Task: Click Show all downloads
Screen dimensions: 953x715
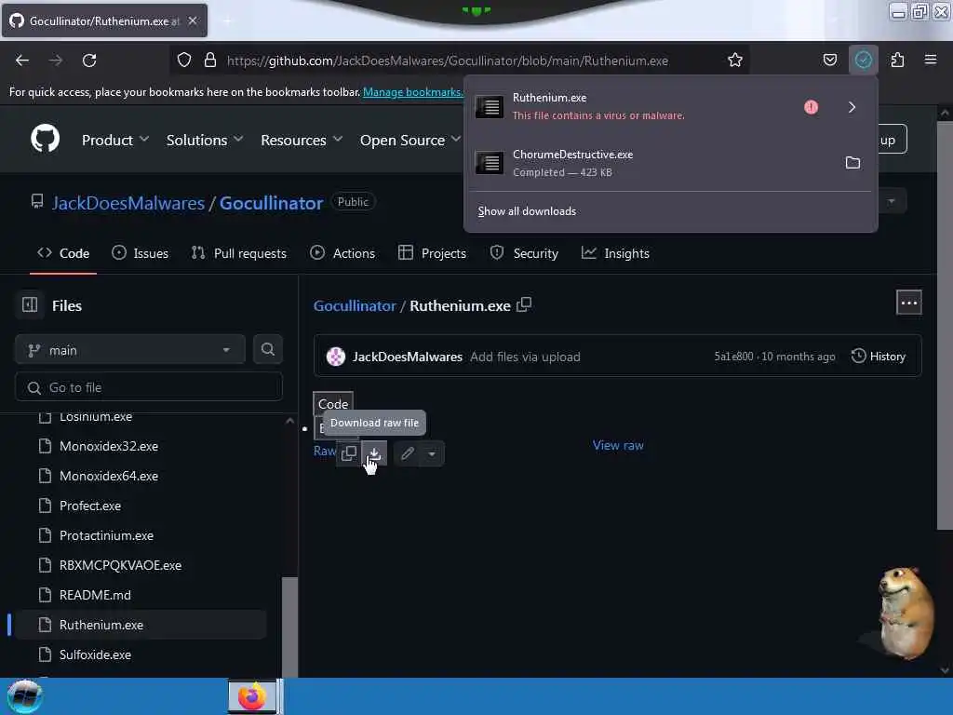Action: (527, 211)
